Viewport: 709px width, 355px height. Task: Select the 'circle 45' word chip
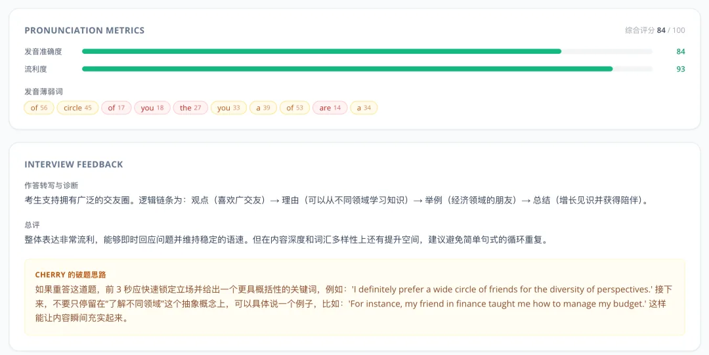coord(77,108)
